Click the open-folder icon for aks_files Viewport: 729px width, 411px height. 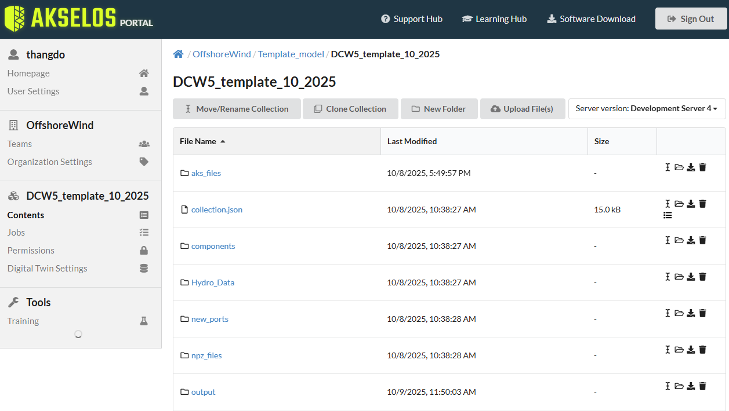click(679, 167)
